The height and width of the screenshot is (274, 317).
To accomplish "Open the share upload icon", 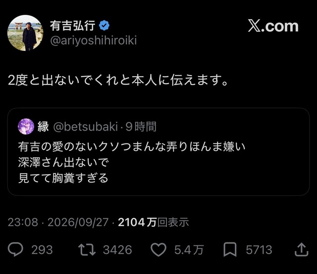I will 302,250.
